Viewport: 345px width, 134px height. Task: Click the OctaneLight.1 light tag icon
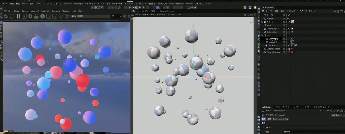(x=292, y=29)
